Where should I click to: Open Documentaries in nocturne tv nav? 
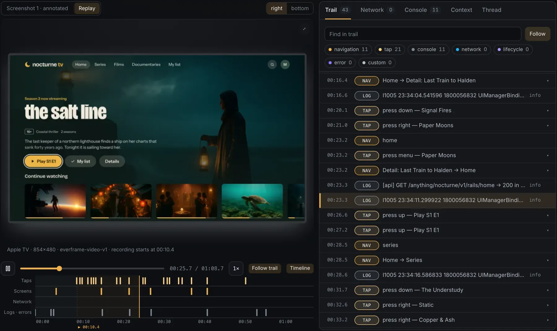[x=146, y=64]
